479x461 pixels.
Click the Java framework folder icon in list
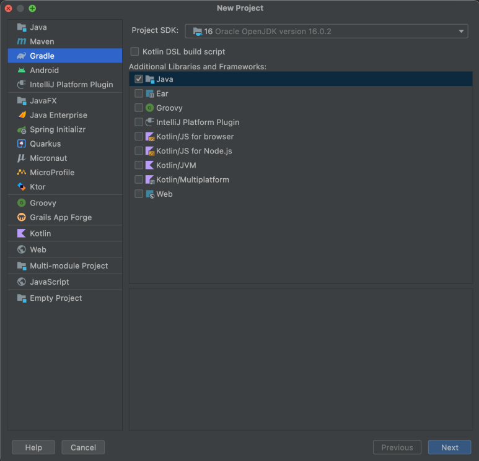click(x=150, y=79)
